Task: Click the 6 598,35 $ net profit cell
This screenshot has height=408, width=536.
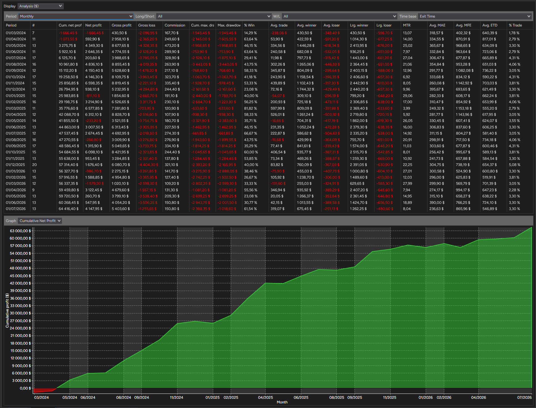Action: pos(95,83)
